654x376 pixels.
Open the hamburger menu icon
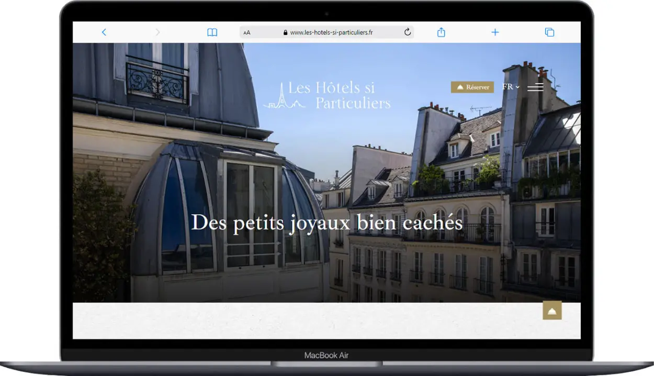coord(535,87)
